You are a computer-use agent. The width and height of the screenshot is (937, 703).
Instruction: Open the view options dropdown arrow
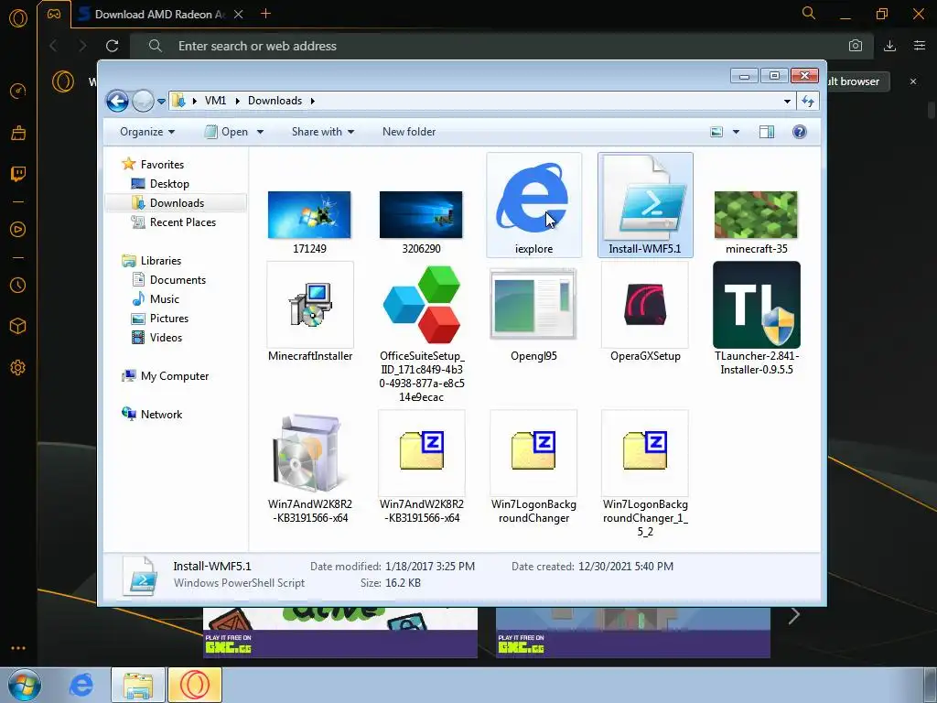click(x=736, y=132)
